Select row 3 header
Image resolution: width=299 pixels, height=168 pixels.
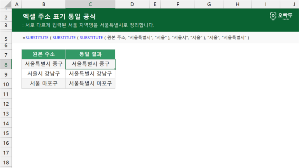(6, 25)
